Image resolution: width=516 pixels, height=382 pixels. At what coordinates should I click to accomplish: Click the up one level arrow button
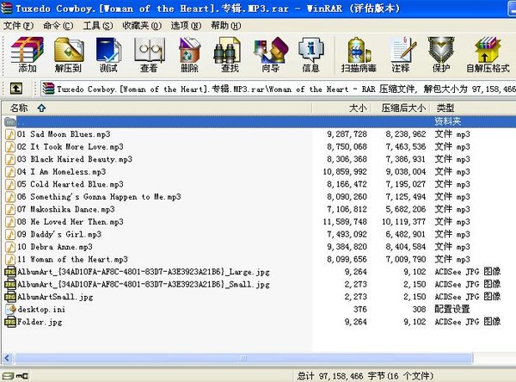16,89
